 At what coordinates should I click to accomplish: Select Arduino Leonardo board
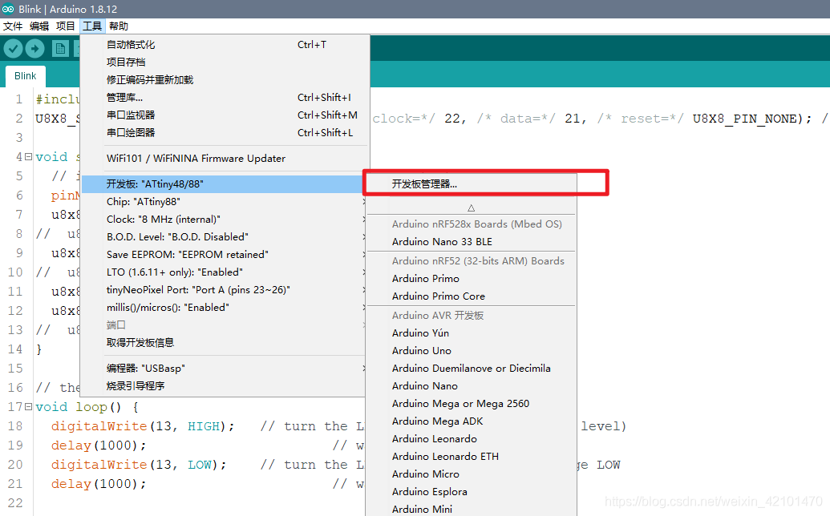[x=471, y=439]
